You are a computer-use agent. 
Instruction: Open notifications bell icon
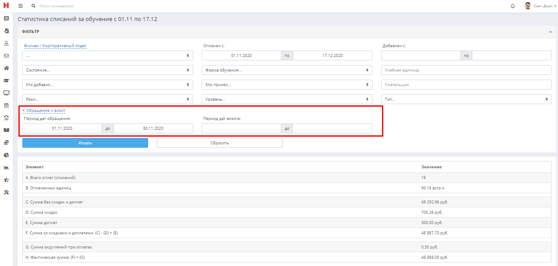[513, 6]
